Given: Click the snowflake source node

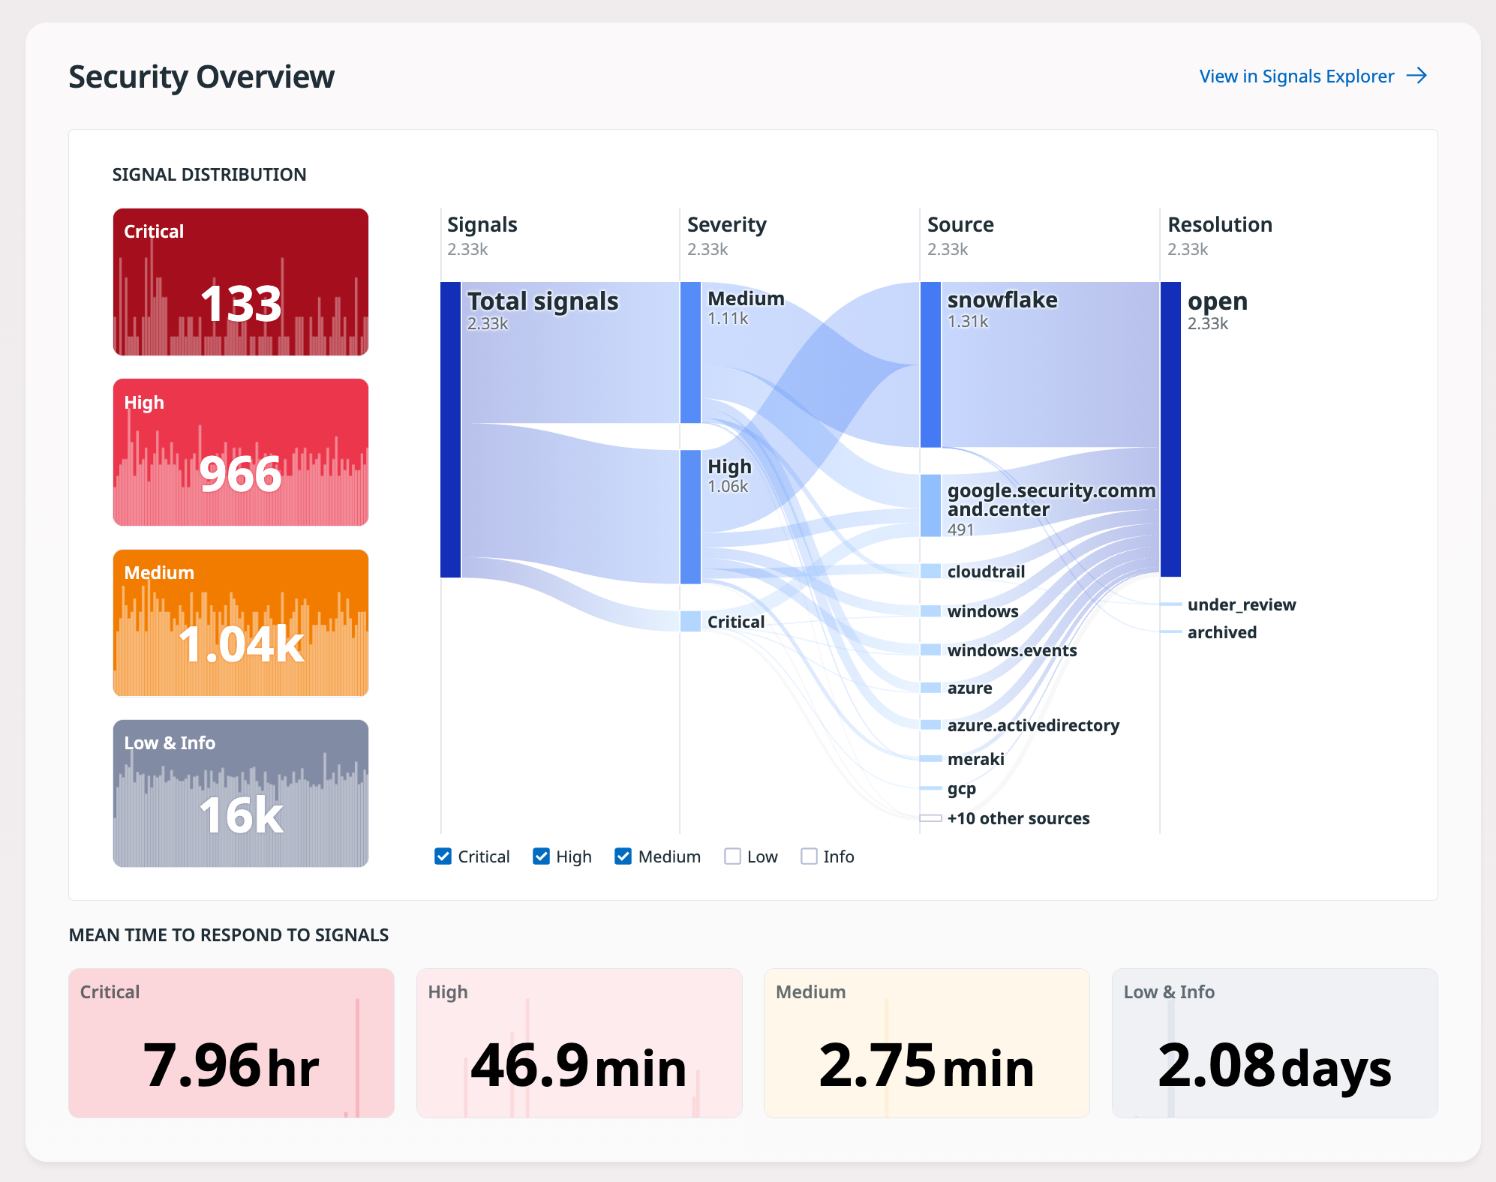Looking at the screenshot, I should 930,364.
